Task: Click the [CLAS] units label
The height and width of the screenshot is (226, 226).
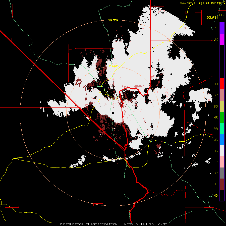Action: click(212, 17)
